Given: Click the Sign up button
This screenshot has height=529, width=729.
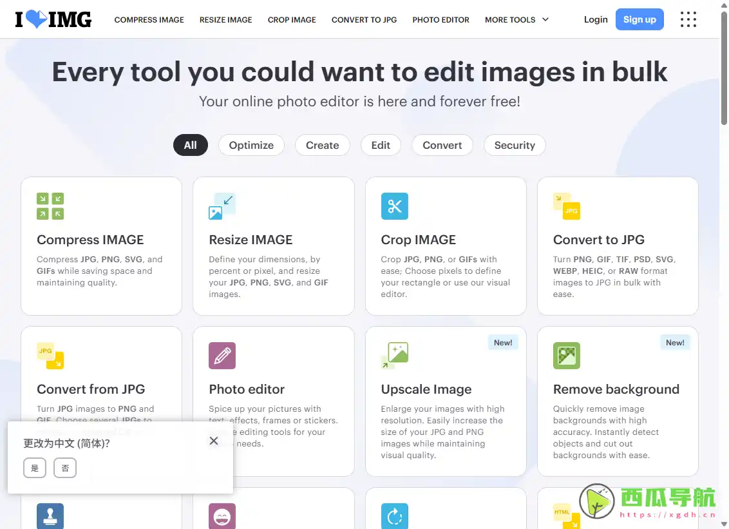Looking at the screenshot, I should pos(639,19).
